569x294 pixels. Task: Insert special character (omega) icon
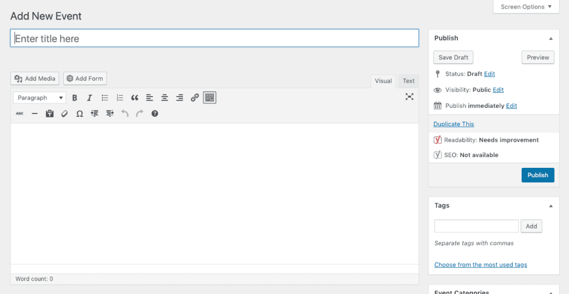pos(79,113)
